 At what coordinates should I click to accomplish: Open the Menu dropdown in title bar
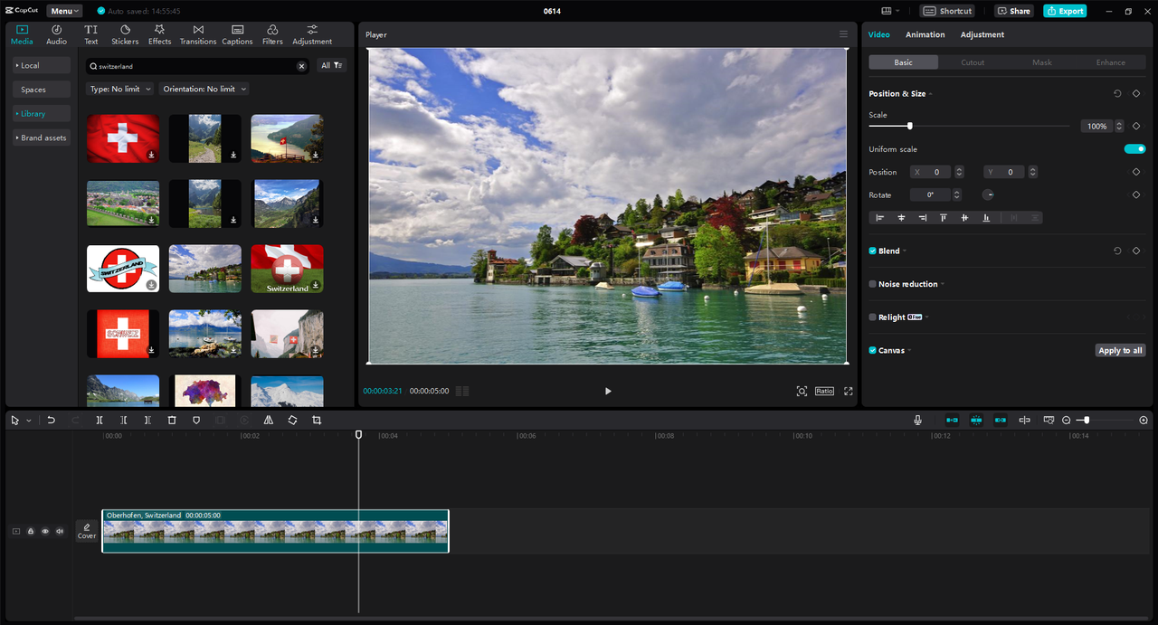tap(64, 11)
